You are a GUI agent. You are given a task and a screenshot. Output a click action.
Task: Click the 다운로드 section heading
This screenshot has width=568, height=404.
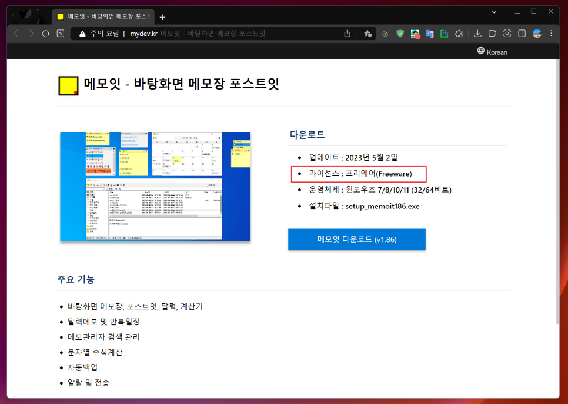click(307, 134)
